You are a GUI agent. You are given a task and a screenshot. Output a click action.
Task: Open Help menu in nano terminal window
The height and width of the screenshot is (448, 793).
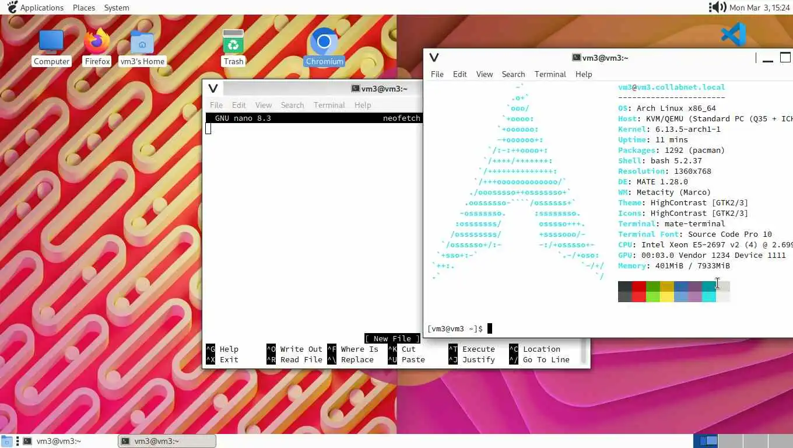pyautogui.click(x=363, y=105)
